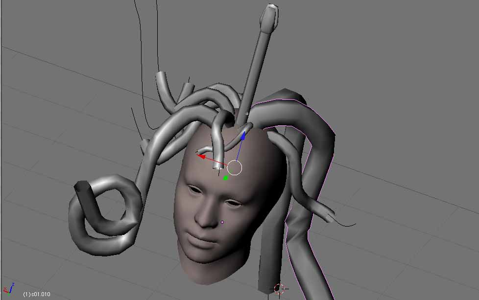Click the model's lips
Viewport: 479px width, 300px height.
point(198,240)
